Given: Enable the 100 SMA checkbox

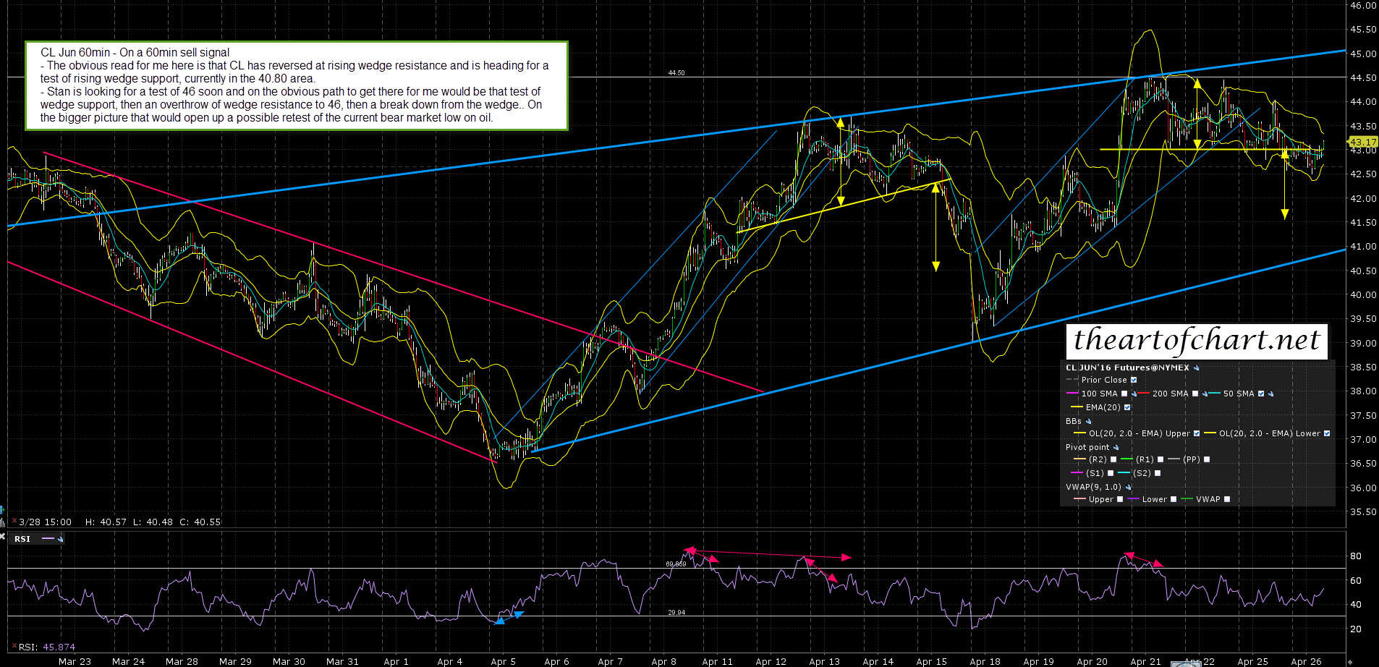Looking at the screenshot, I should tap(1124, 394).
